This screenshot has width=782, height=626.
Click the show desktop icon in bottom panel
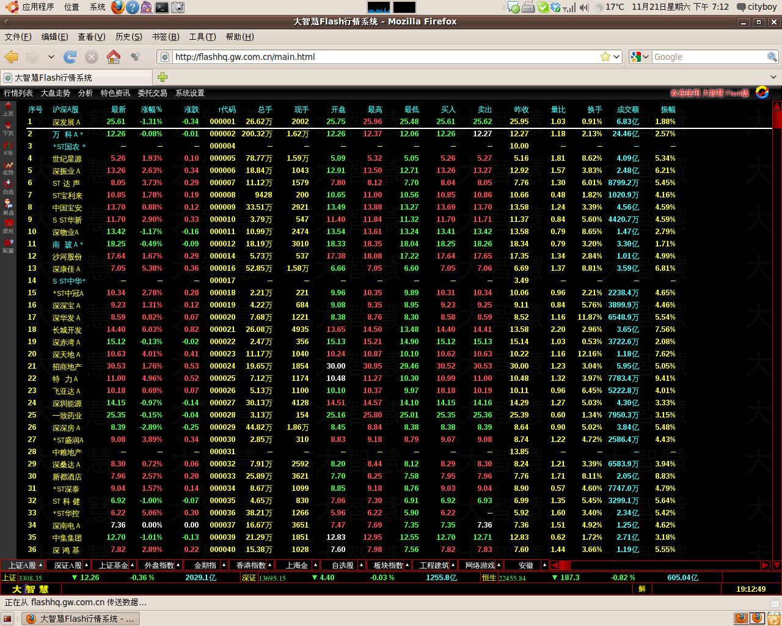tap(7, 619)
